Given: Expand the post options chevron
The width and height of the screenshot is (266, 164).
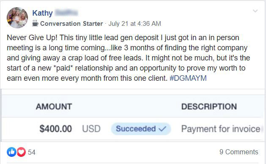Looking at the screenshot, I should tap(255, 11).
